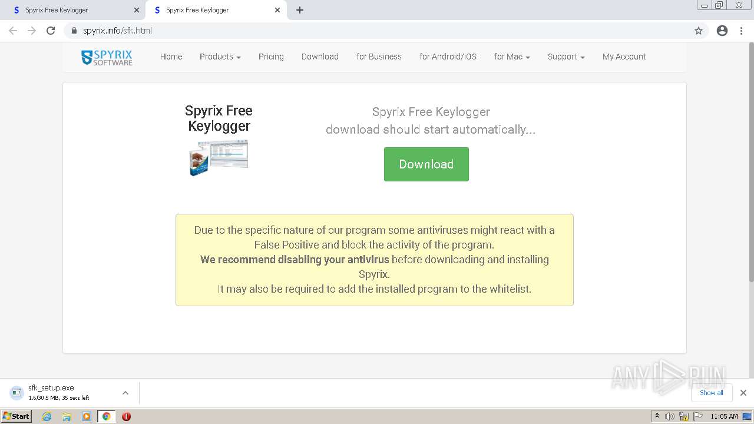The image size is (754, 424).
Task: Open the Chrome profile avatar icon
Action: 722,31
